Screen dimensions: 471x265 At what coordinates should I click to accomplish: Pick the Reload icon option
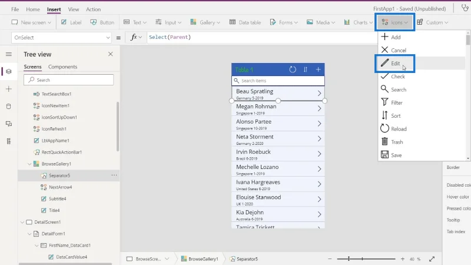click(x=393, y=129)
